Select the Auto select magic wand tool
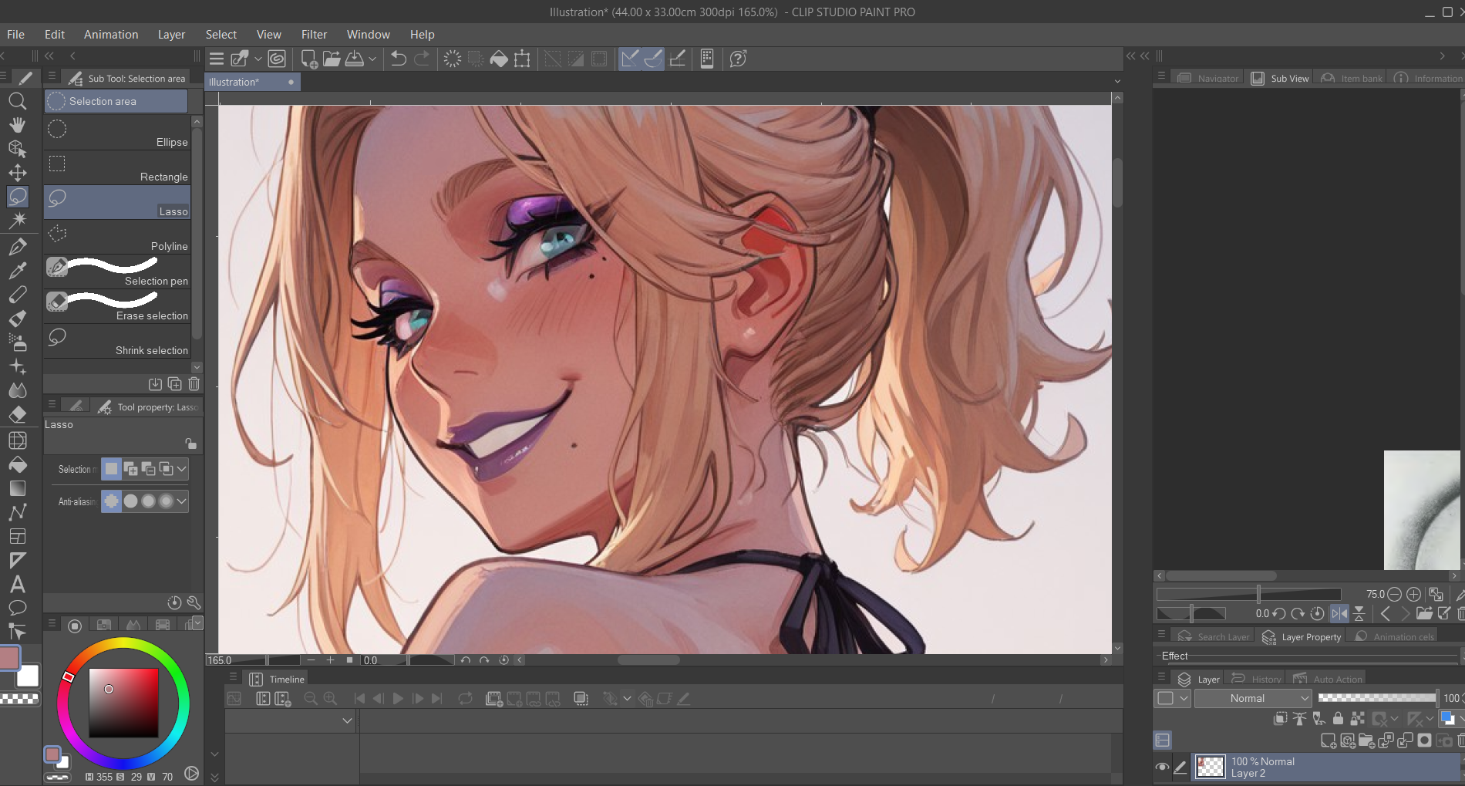 pos(17,221)
